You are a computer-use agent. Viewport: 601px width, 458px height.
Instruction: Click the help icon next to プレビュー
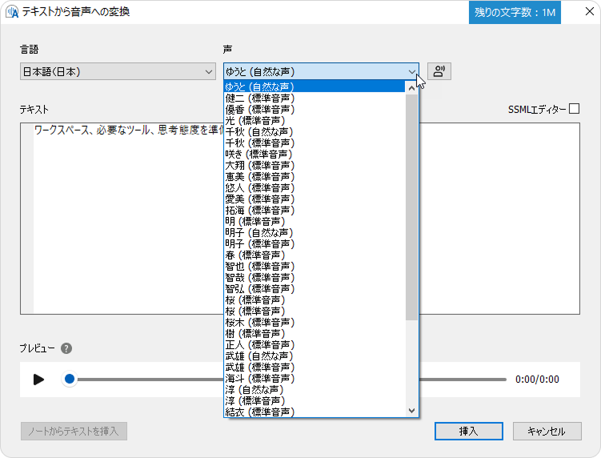[x=66, y=348]
